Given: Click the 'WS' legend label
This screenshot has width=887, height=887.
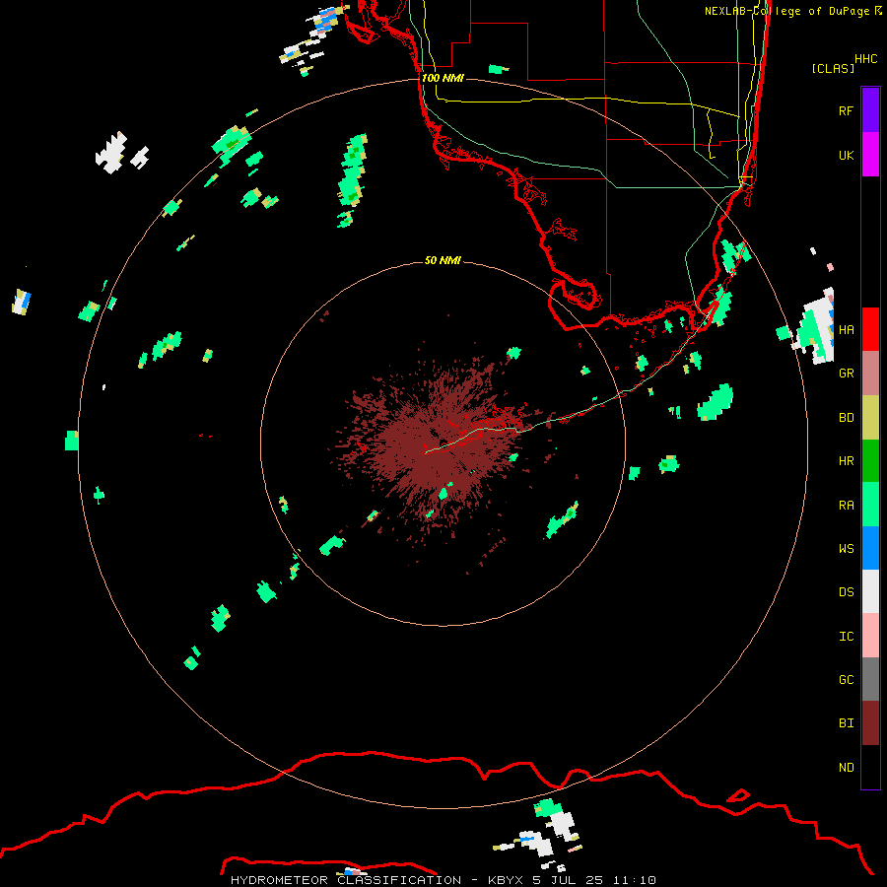Looking at the screenshot, I should [x=846, y=549].
